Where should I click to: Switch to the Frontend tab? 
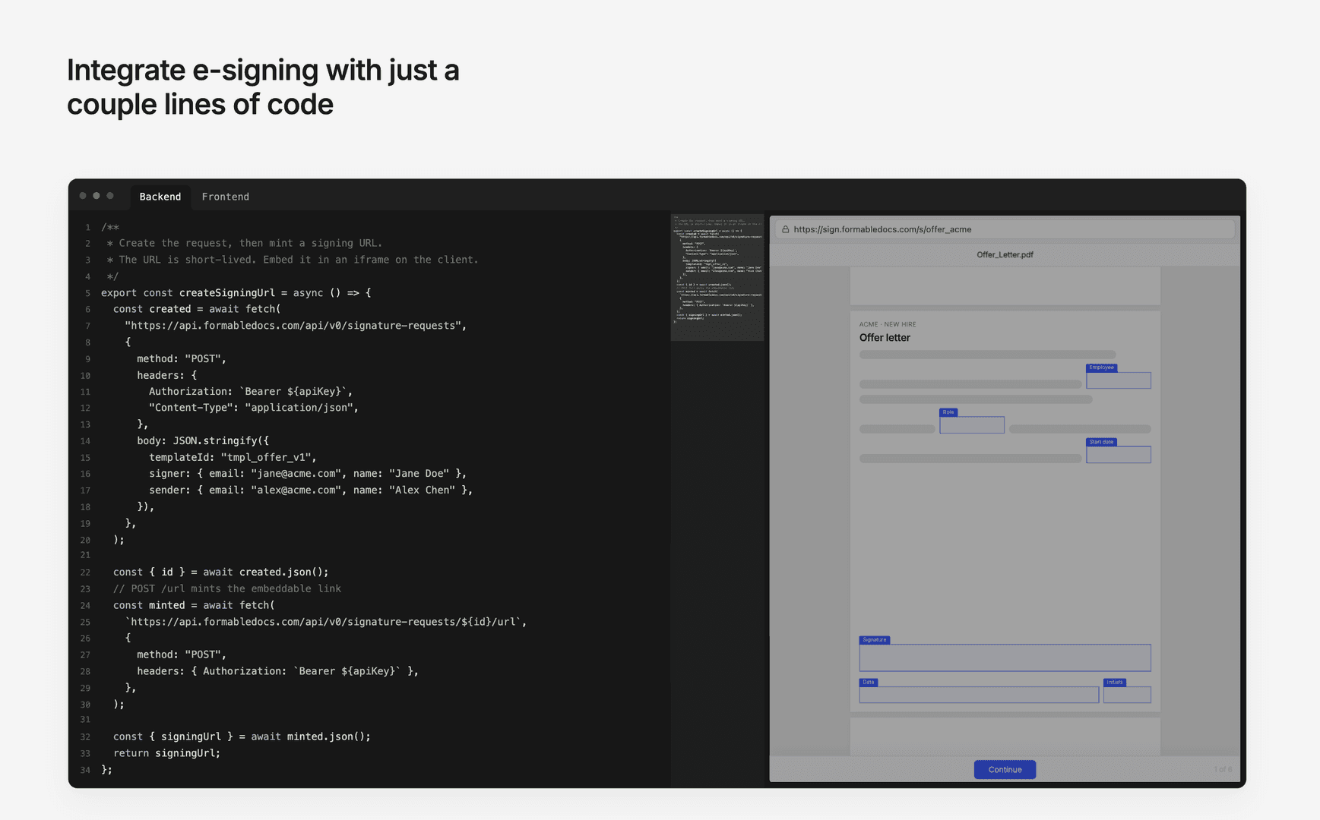pos(225,197)
